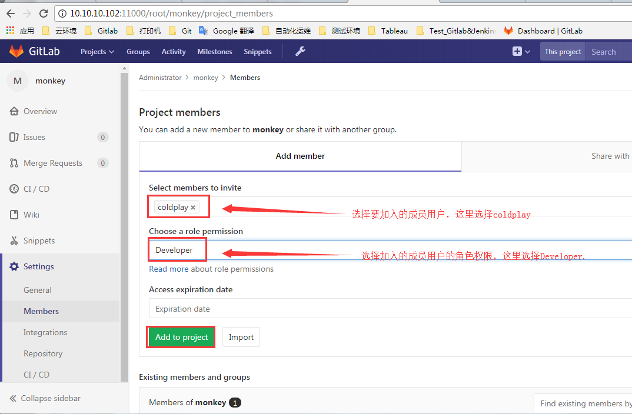This screenshot has height=414, width=632.
Task: Open Merge Requests in the sidebar
Action: coord(53,163)
